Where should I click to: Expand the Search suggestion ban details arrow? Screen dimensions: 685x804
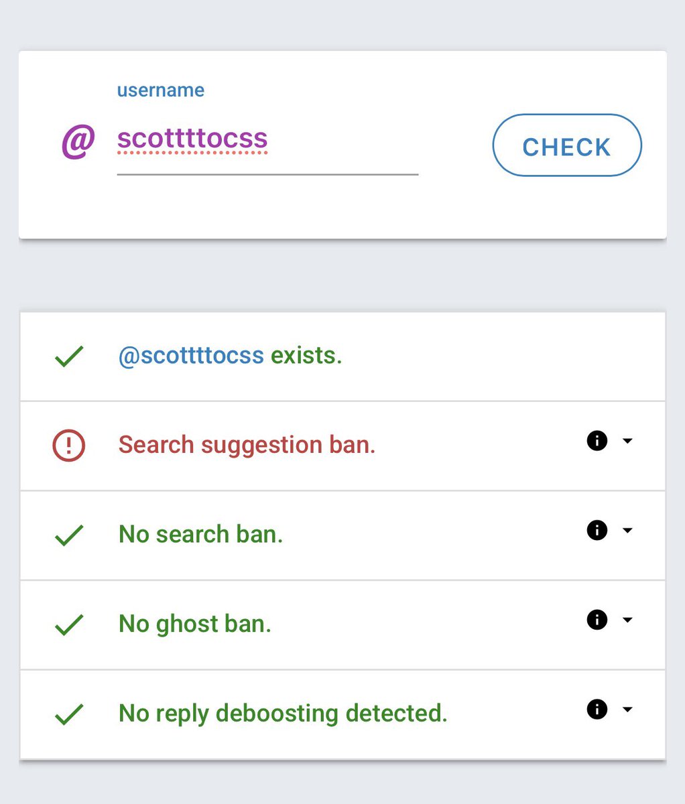pyautogui.click(x=627, y=441)
